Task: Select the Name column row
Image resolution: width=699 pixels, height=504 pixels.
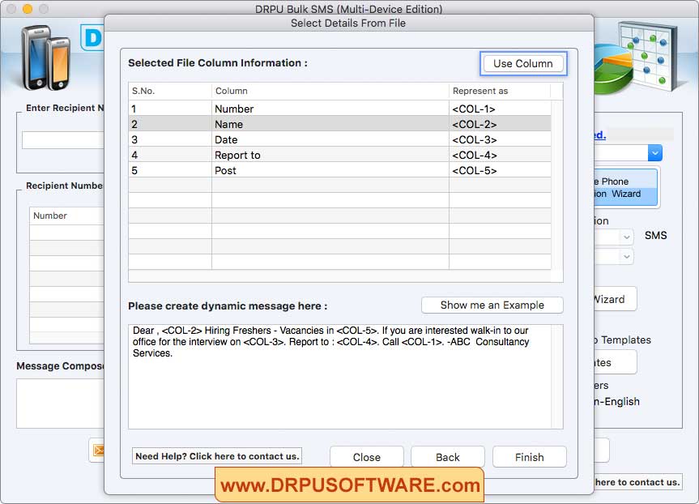Action: [339, 124]
